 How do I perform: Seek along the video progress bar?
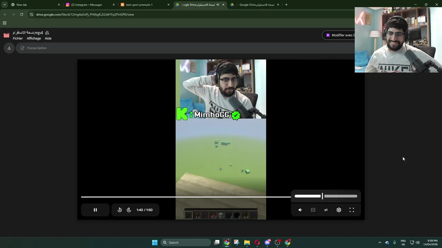tap(186, 197)
